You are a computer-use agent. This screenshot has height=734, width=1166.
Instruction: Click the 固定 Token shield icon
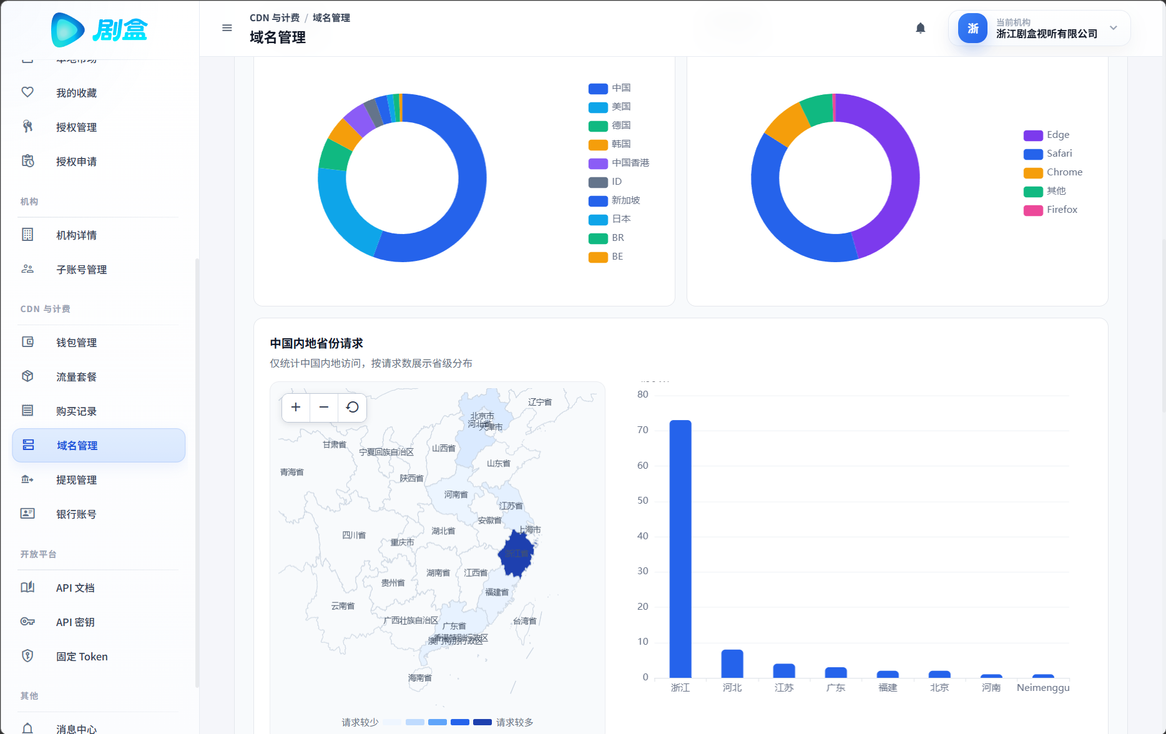coord(27,656)
